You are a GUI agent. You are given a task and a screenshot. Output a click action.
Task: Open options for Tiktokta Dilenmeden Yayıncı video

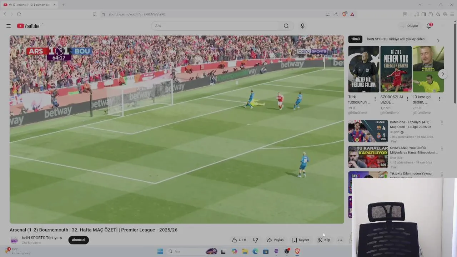442,174
